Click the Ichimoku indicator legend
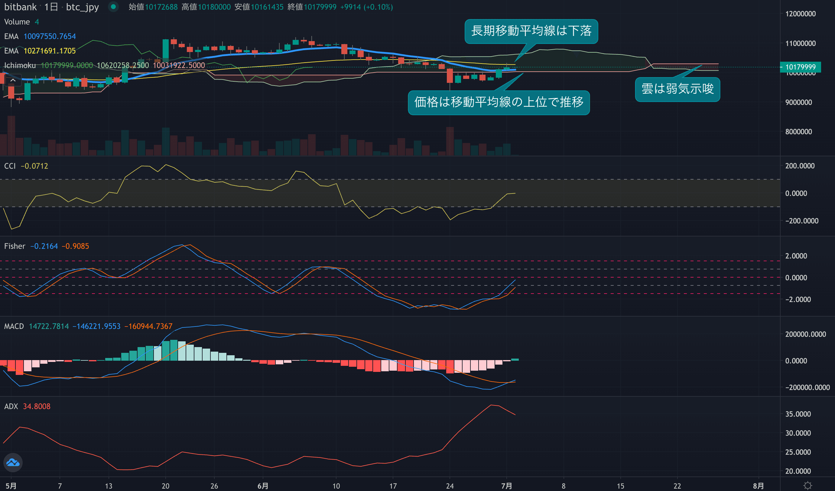Screen dimensions: 835x491 [x=20, y=66]
